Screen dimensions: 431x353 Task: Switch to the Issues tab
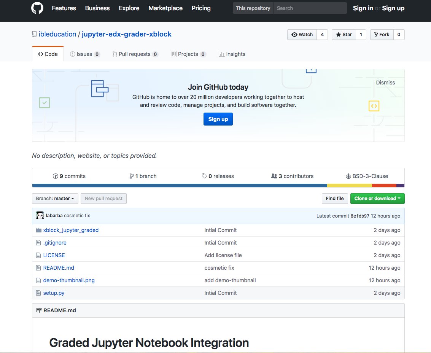click(84, 54)
